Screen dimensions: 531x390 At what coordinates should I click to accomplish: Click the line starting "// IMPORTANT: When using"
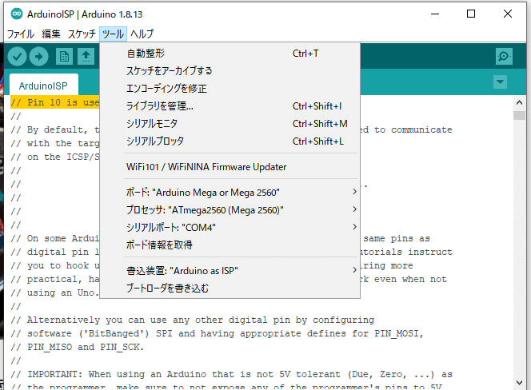231,374
